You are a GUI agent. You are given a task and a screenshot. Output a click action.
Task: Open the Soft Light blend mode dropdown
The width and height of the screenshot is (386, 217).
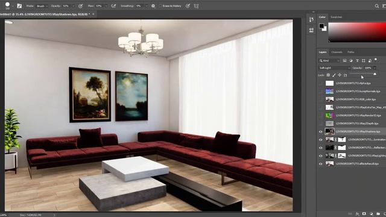(334, 68)
